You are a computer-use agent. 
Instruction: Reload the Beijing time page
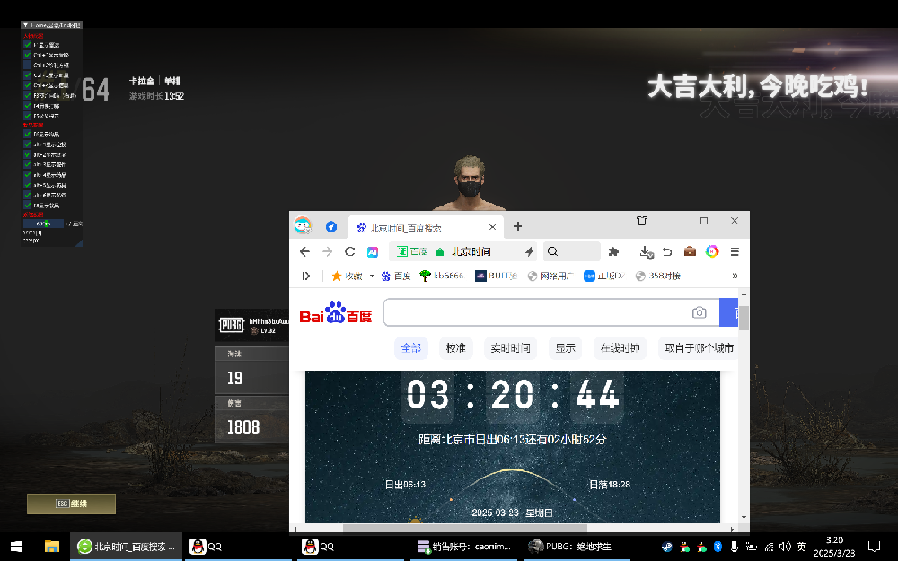point(350,251)
